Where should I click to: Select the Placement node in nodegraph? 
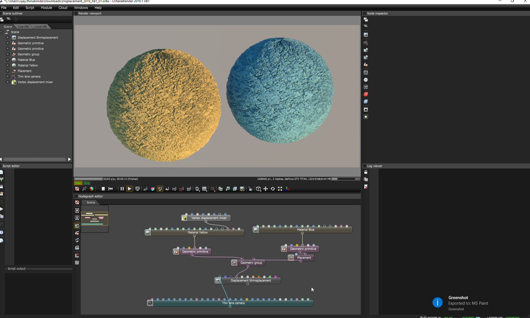click(301, 258)
